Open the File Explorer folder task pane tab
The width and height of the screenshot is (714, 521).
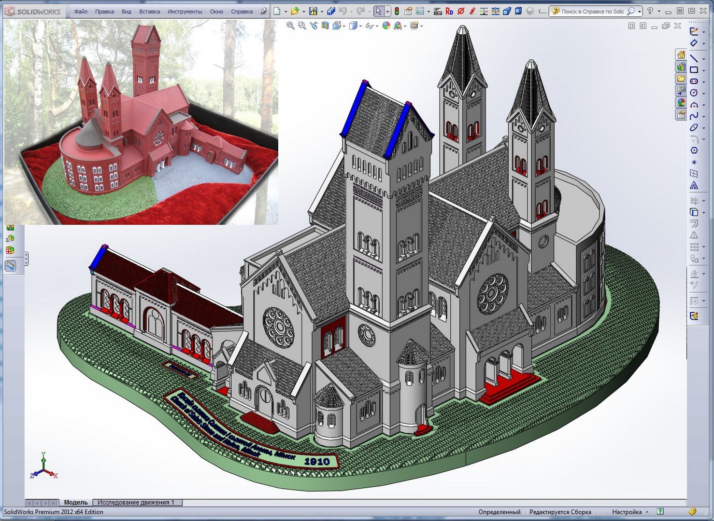(x=681, y=78)
